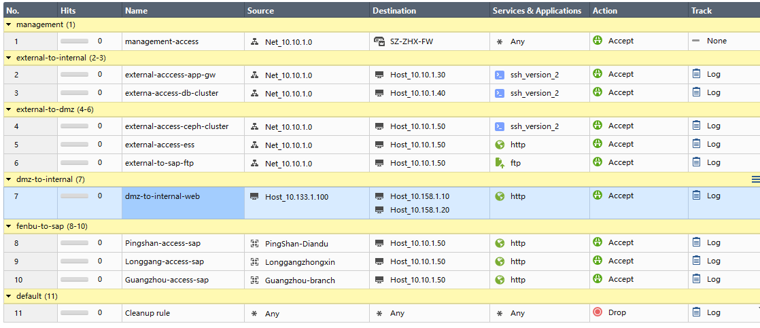The height and width of the screenshot is (328, 760).
Task: Collapse the management (1) section
Action: (x=9, y=24)
